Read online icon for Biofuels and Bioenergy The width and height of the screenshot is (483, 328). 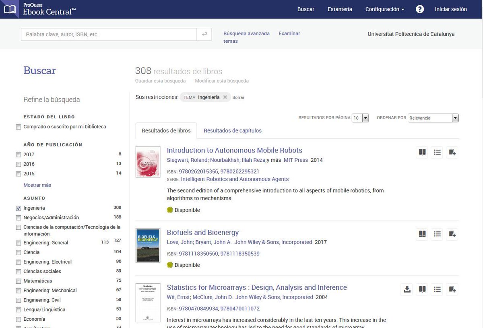[422, 234]
